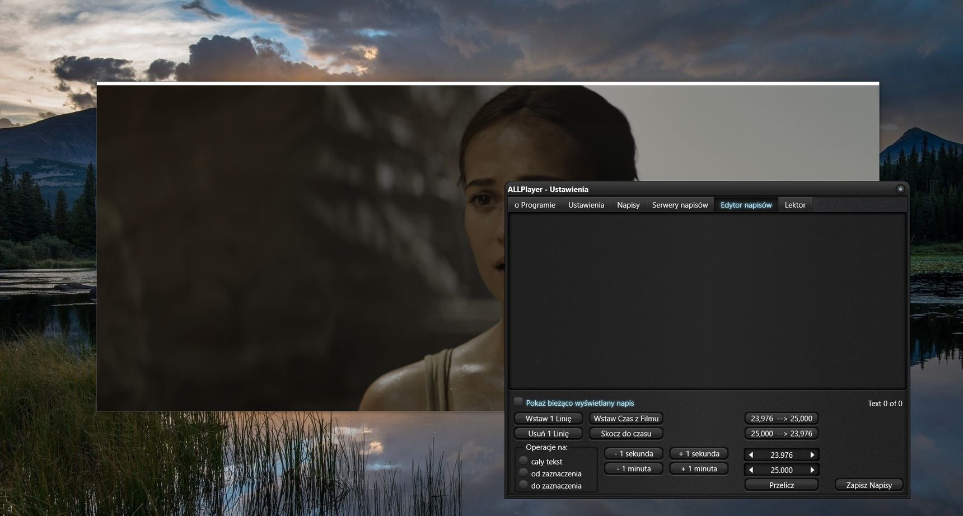Click the - 1 minuta button
The image size is (963, 516).
click(x=634, y=469)
